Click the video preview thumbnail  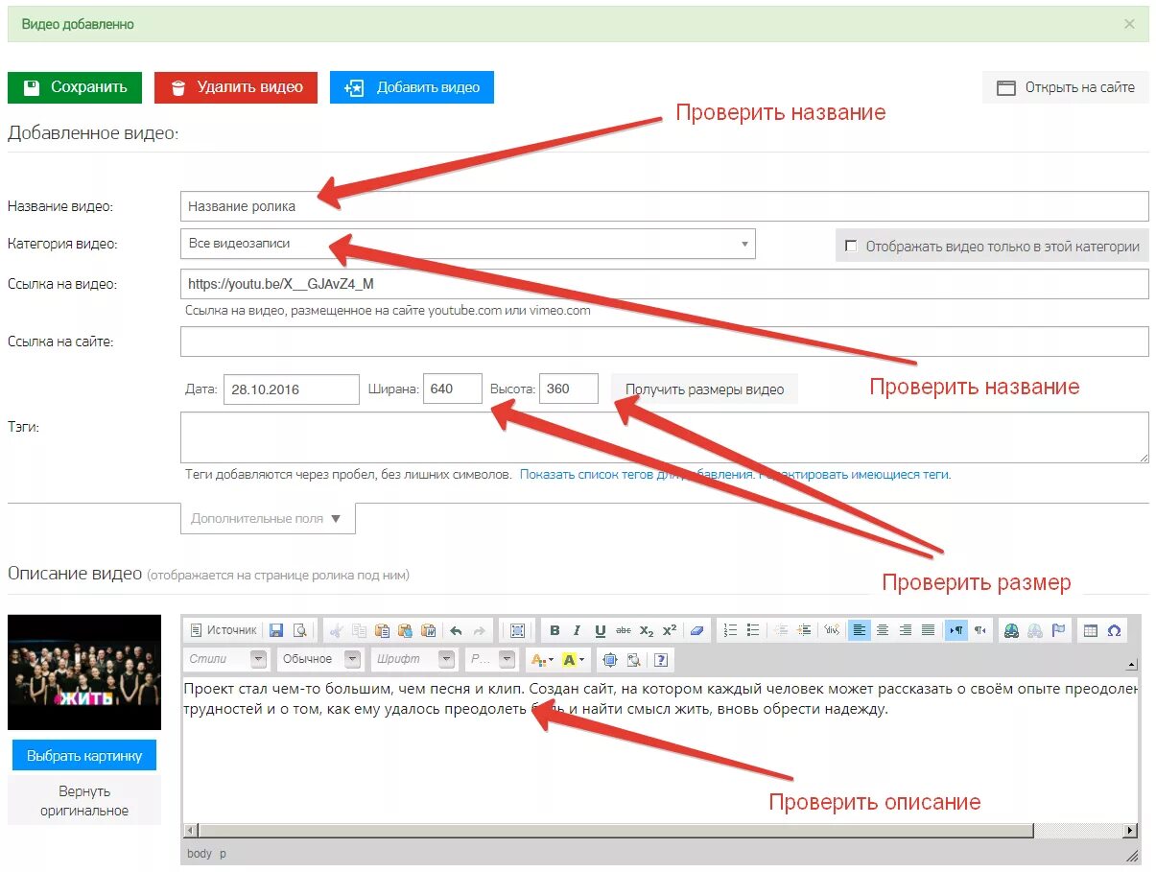[x=84, y=672]
